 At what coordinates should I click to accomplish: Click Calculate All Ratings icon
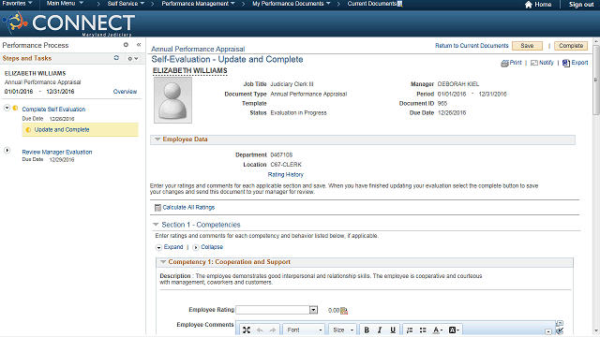pyautogui.click(x=157, y=208)
